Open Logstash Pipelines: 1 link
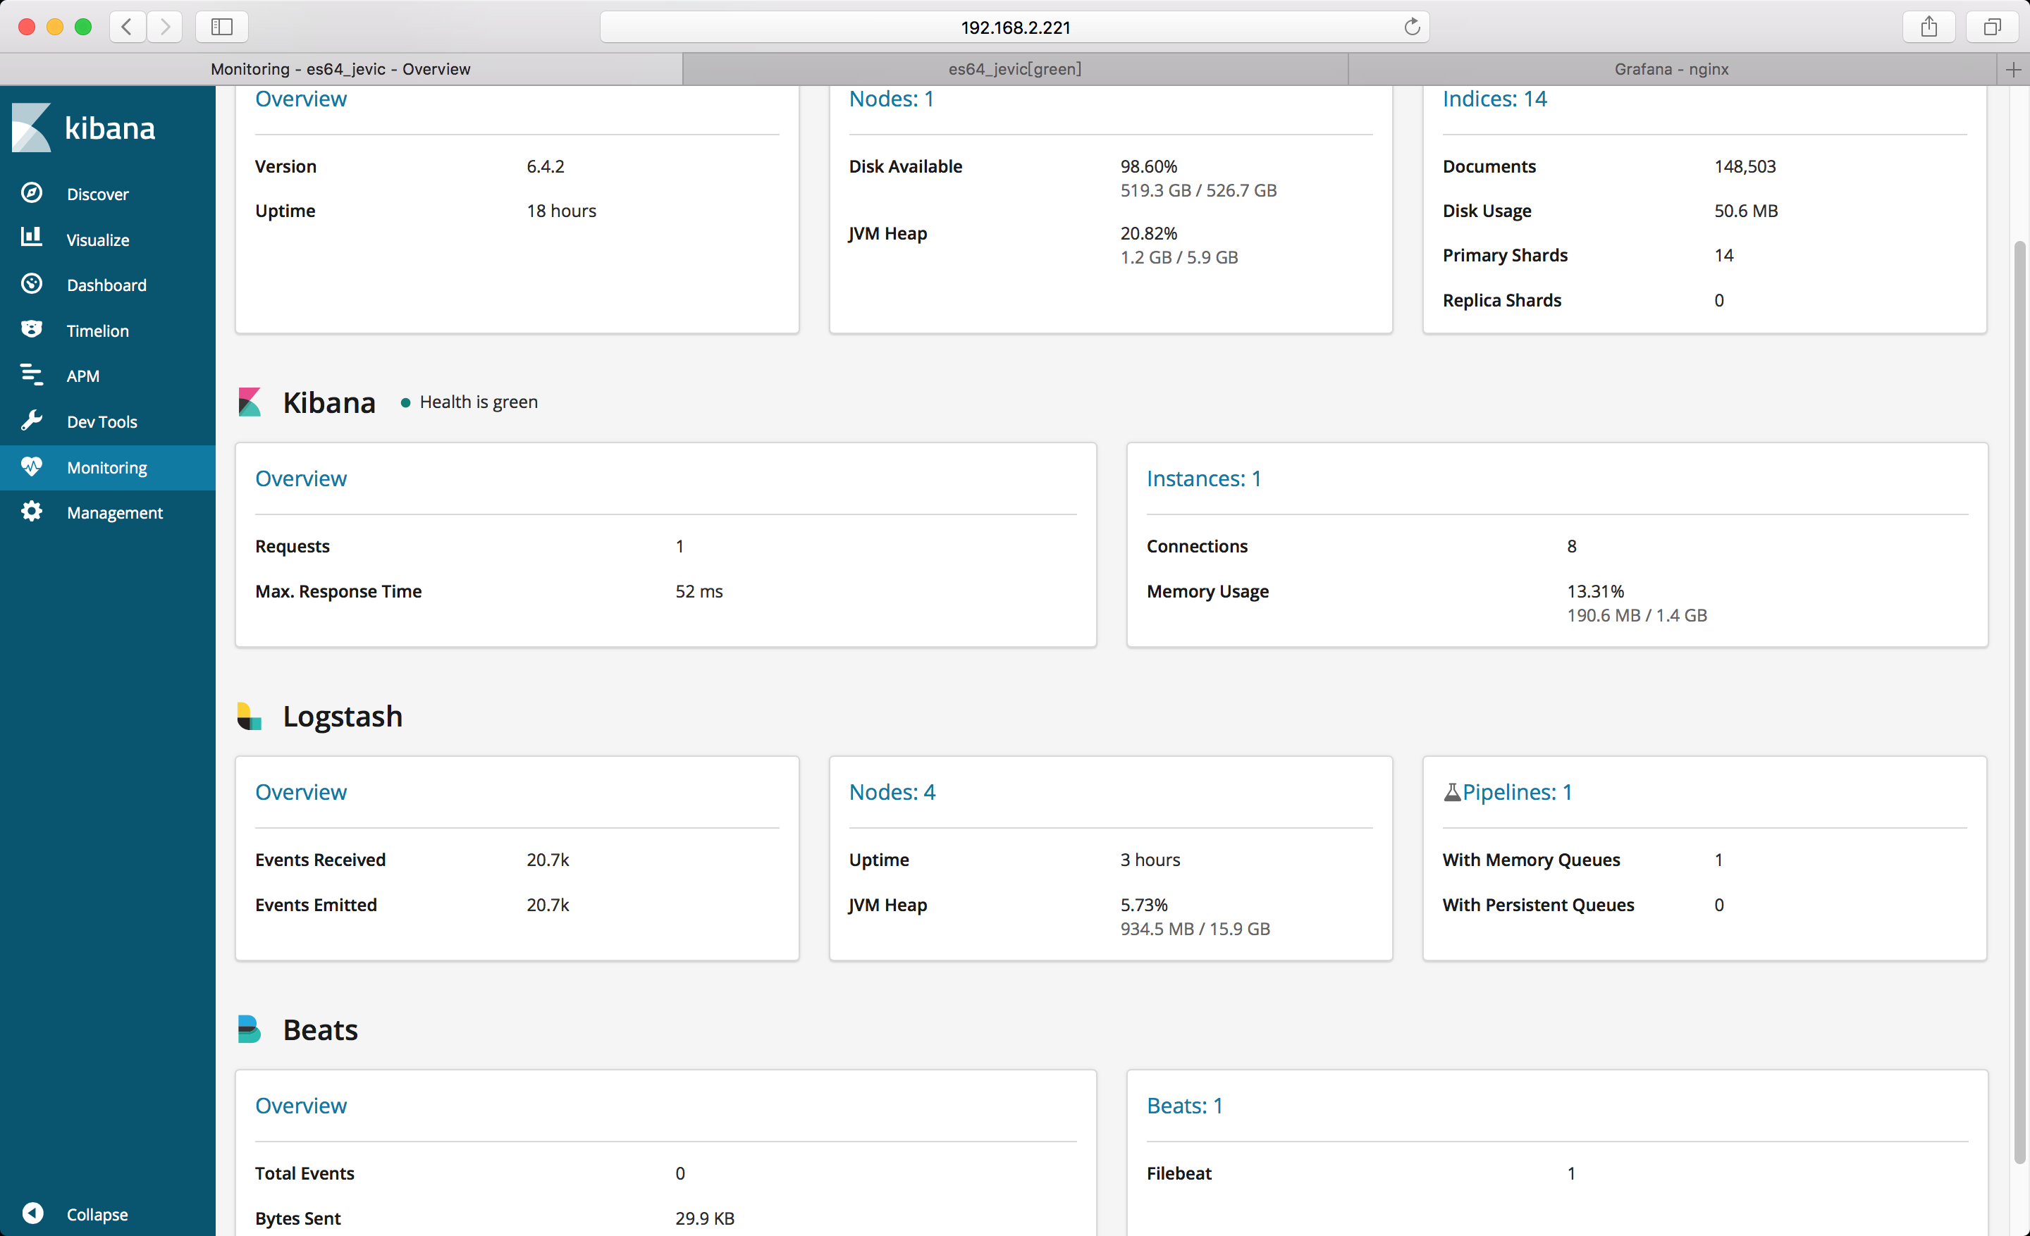 [x=1517, y=792]
